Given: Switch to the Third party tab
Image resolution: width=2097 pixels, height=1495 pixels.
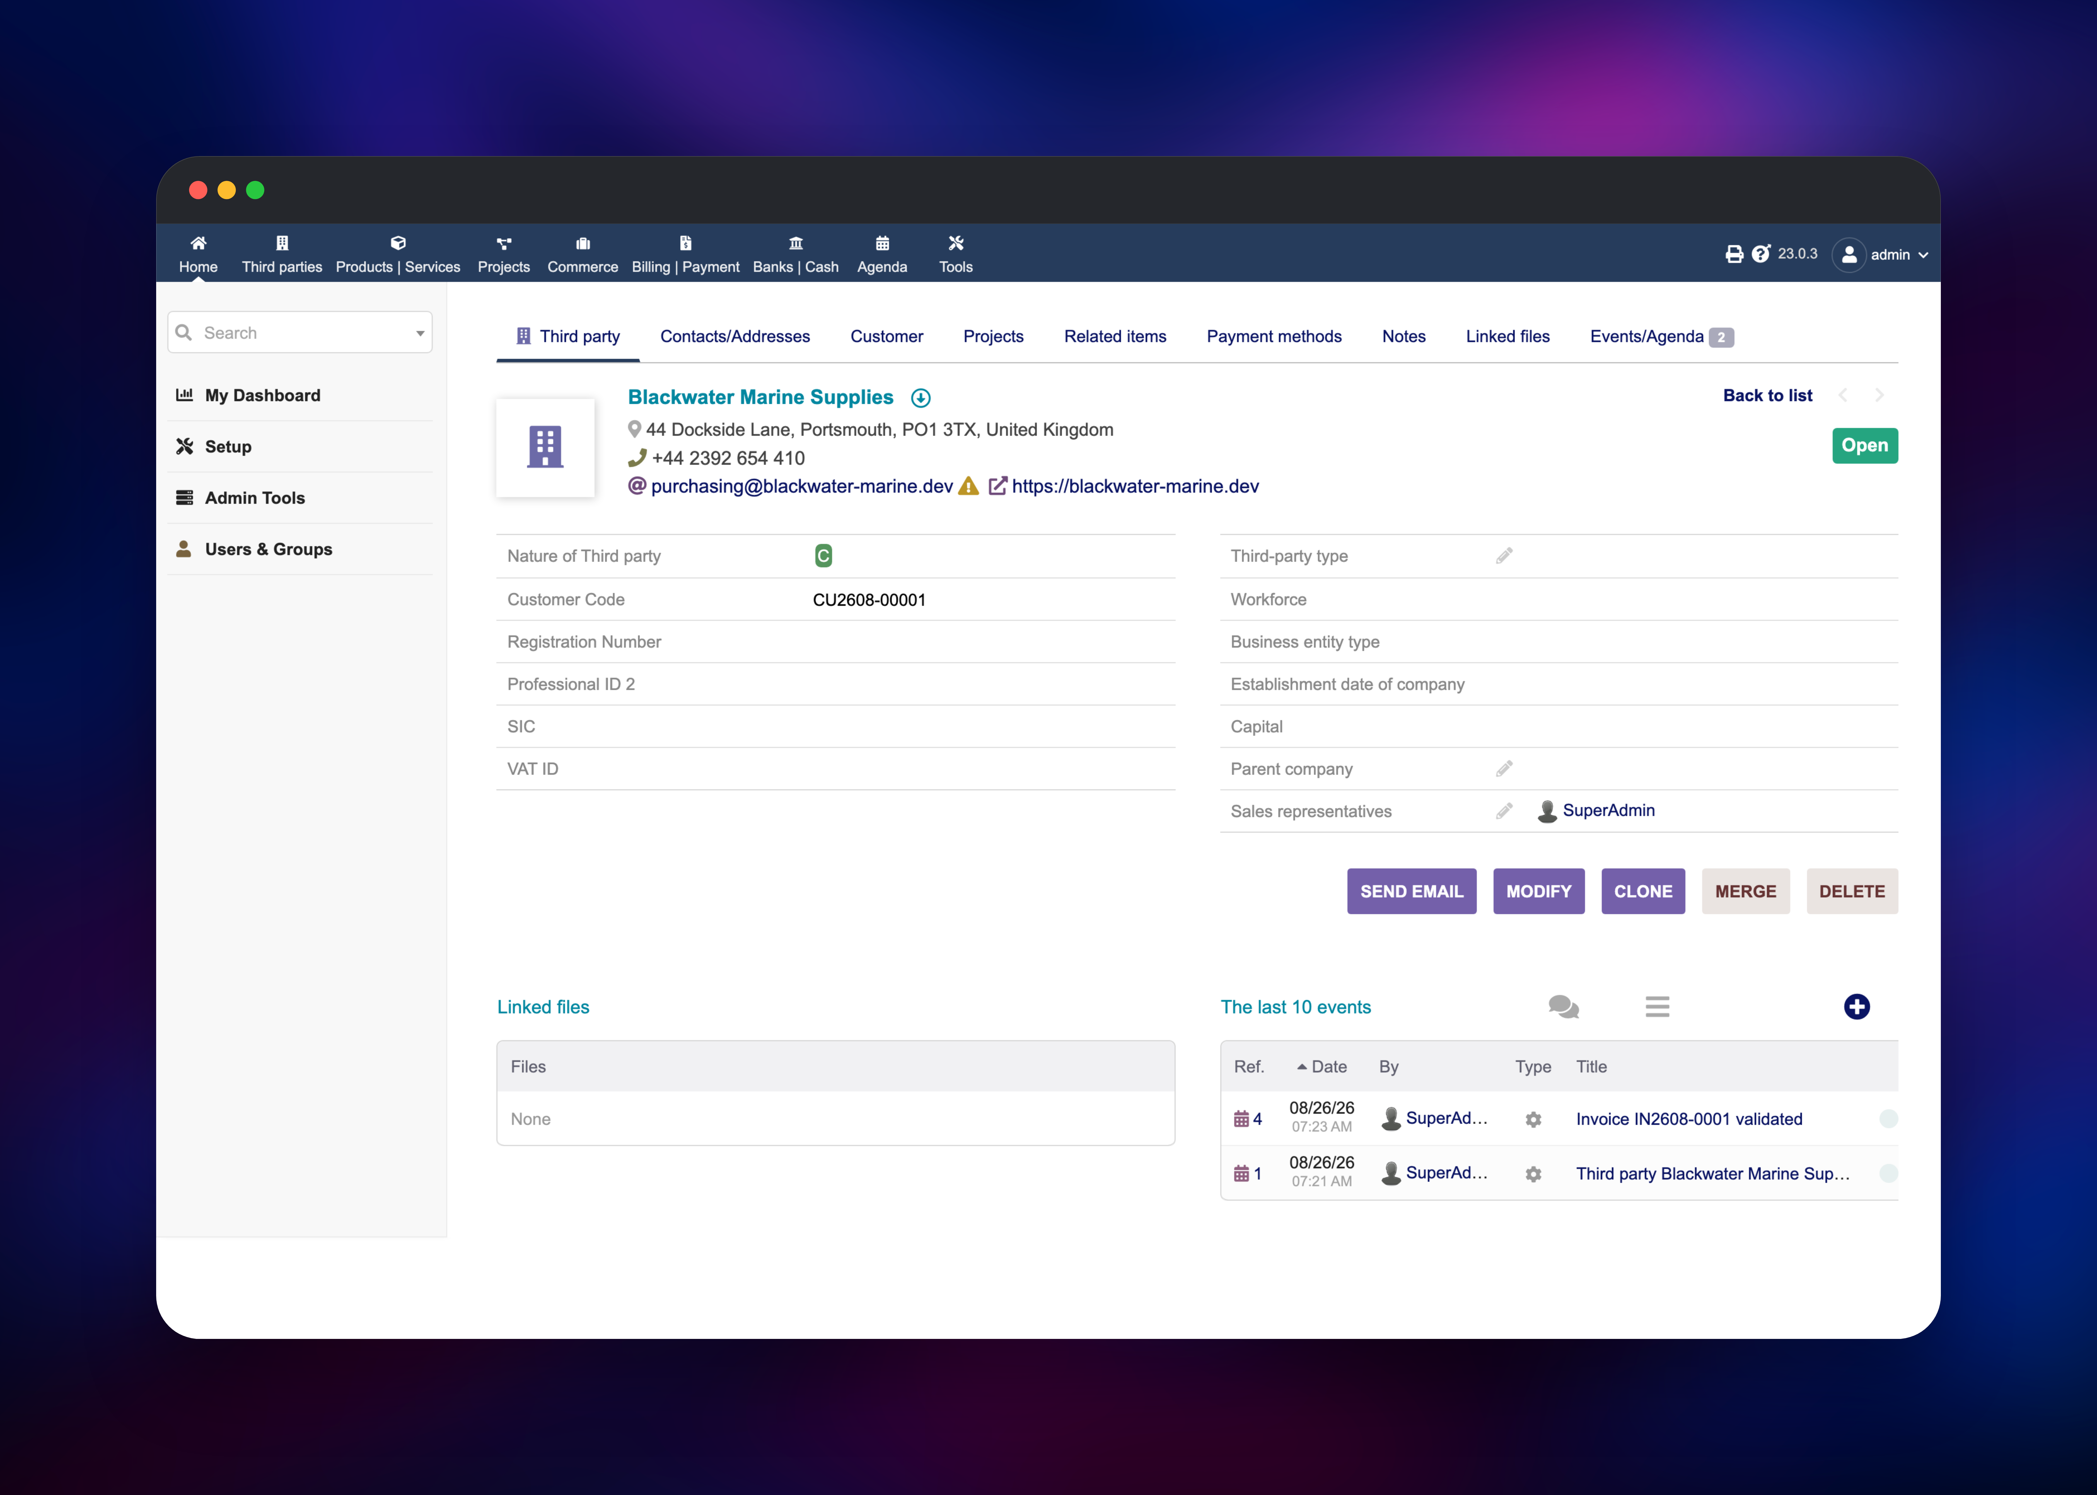Looking at the screenshot, I should point(568,337).
